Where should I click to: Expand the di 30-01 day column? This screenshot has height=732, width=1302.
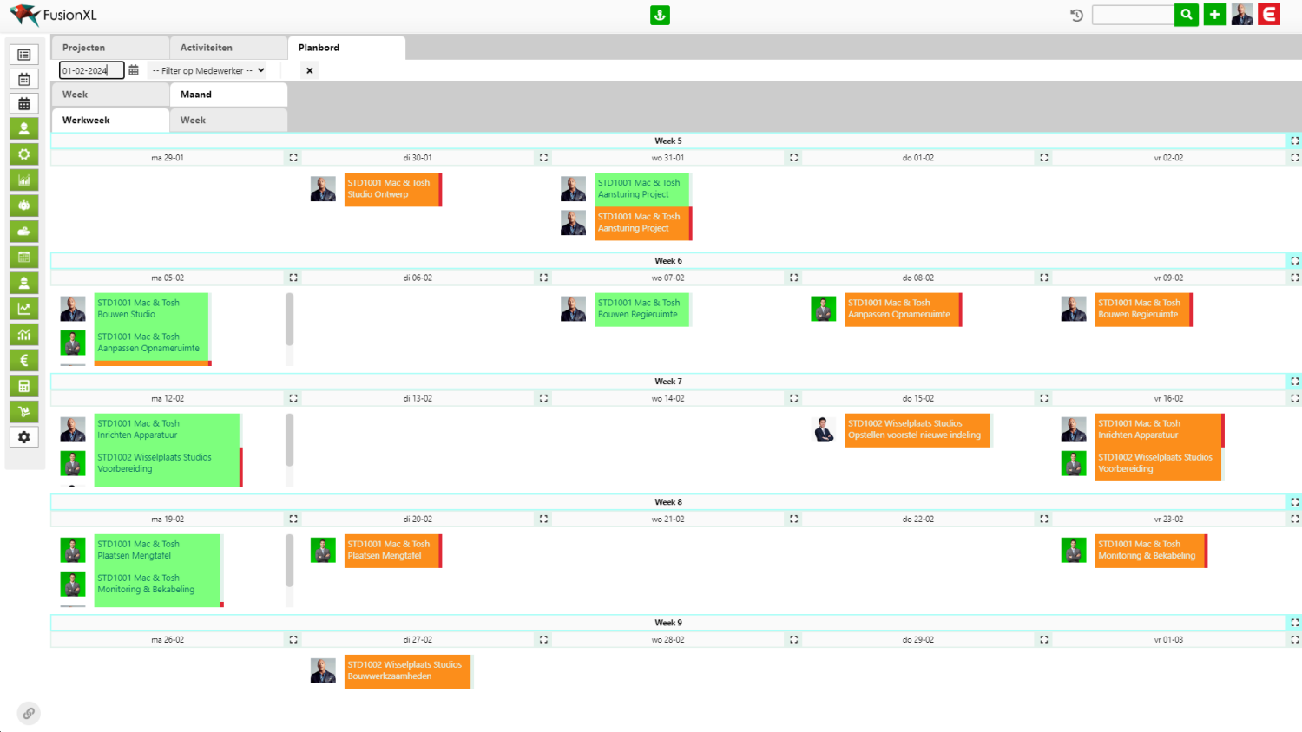[543, 158]
